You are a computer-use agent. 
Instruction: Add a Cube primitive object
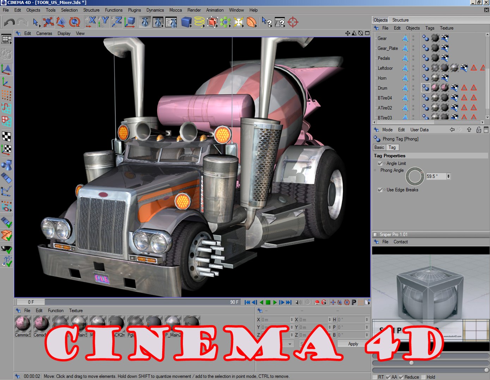coord(186,22)
